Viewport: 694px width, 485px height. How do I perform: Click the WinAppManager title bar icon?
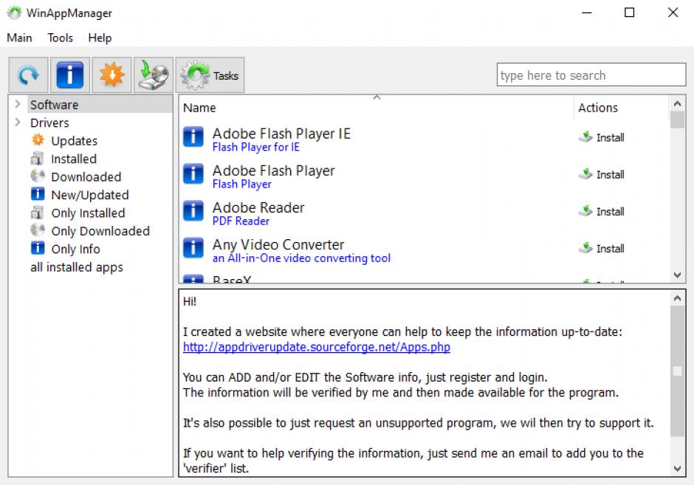[14, 13]
